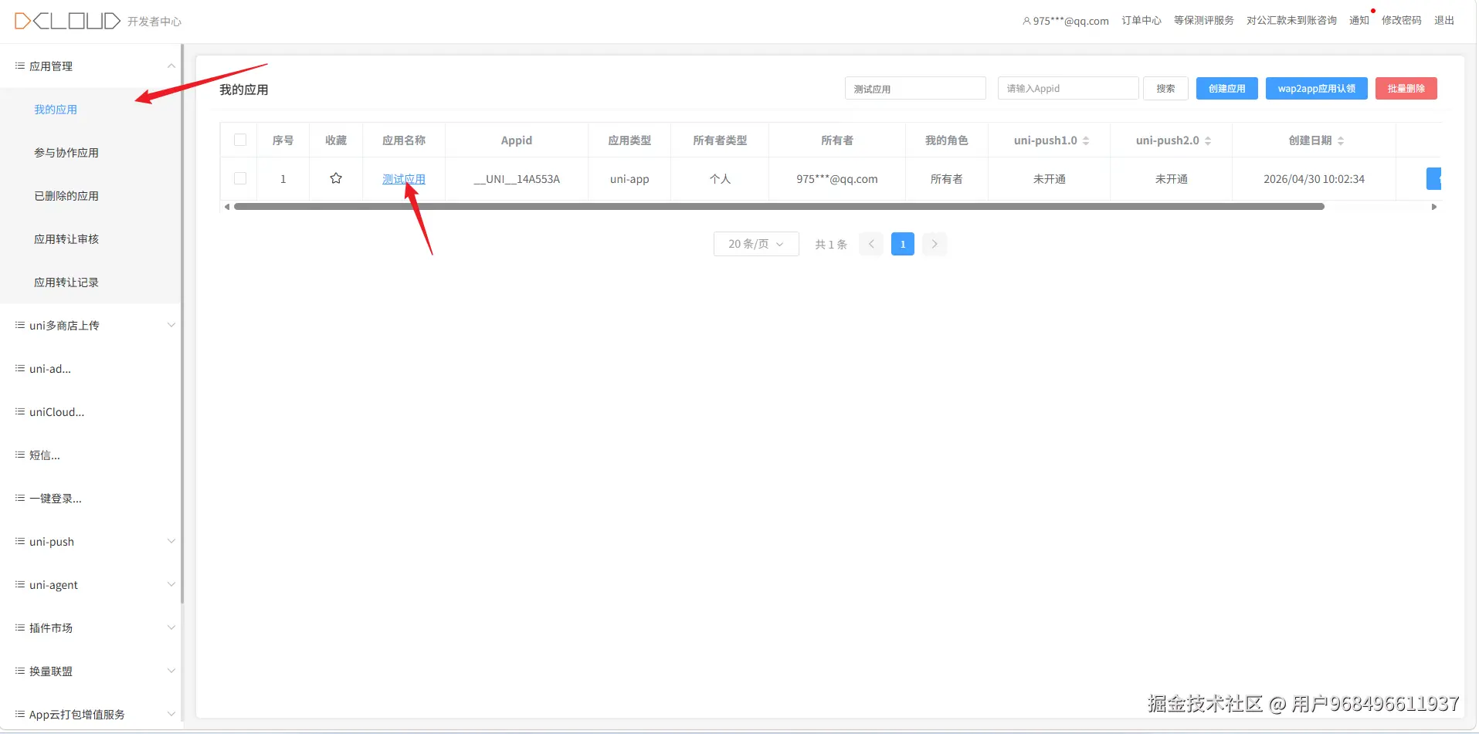Collapse the 应用管理 sidebar section
The width and height of the screenshot is (1479, 734).
tap(171, 66)
